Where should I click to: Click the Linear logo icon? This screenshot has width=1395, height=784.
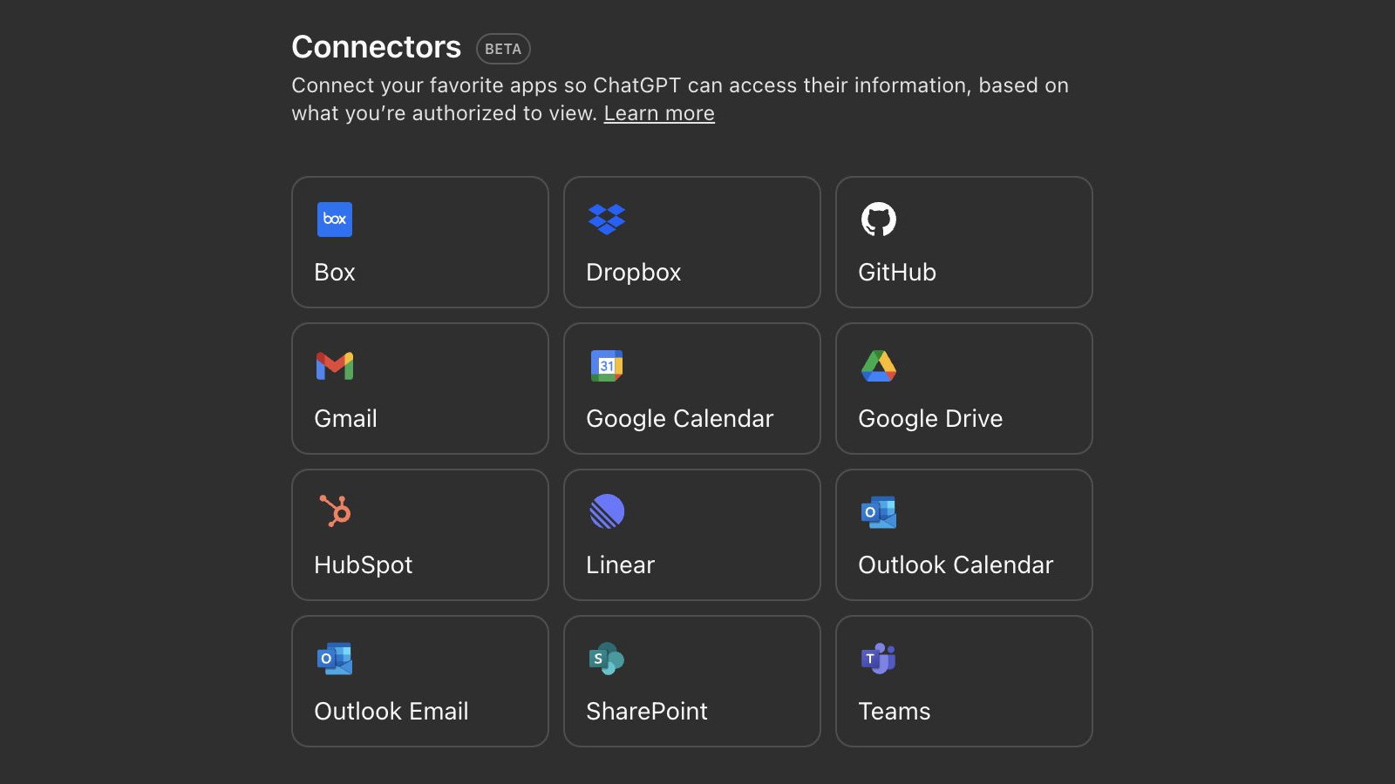click(x=607, y=511)
